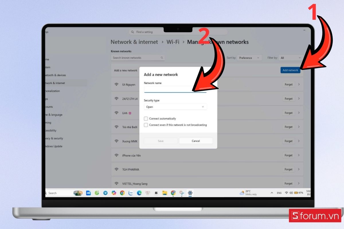This screenshot has width=344, height=229.
Task: Select Privacy & security in the sidebar
Action: [x=54, y=138]
